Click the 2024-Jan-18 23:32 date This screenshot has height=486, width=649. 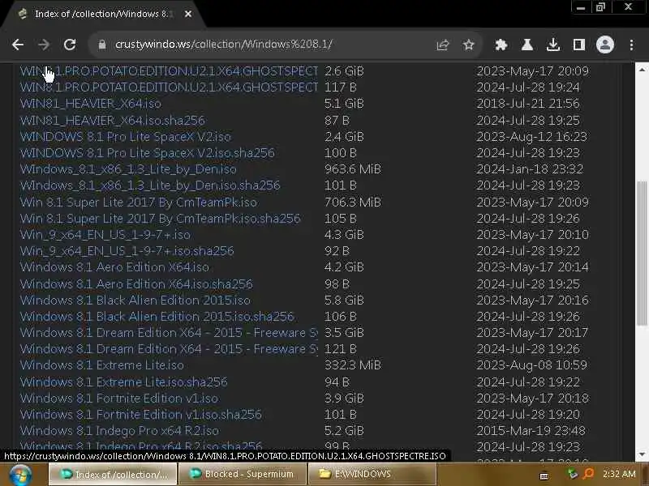click(530, 169)
